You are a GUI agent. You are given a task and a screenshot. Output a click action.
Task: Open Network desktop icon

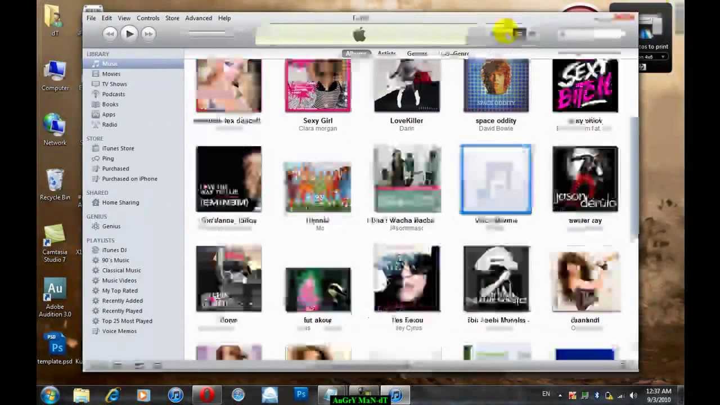[55, 130]
